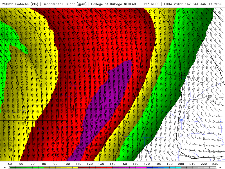Viewport: 225px width, 169px height.
Task: Click the legend label '150'
Action: tap(124, 164)
